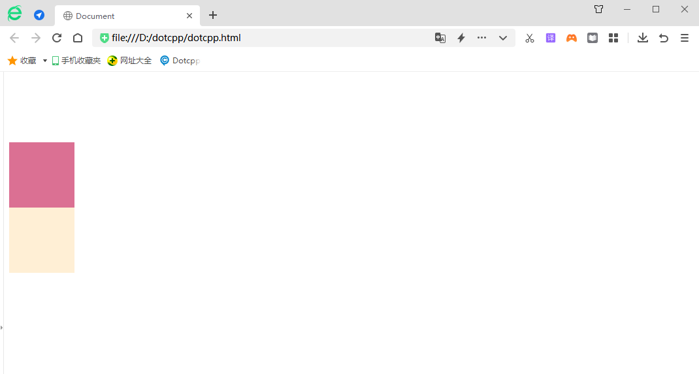Expand the address bar dropdown chevron
Image resolution: width=699 pixels, height=374 pixels.
[x=503, y=38]
